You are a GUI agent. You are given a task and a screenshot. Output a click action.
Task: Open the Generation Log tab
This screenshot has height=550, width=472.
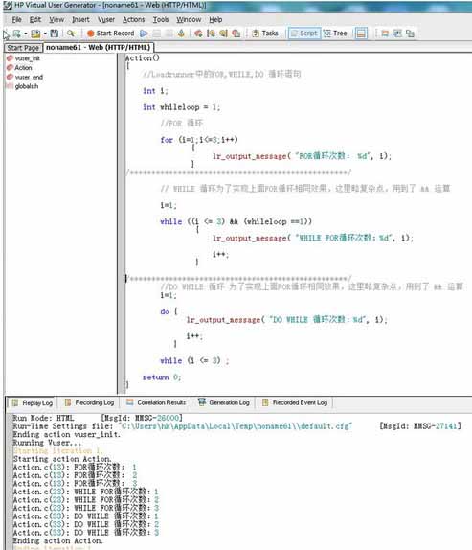(224, 402)
